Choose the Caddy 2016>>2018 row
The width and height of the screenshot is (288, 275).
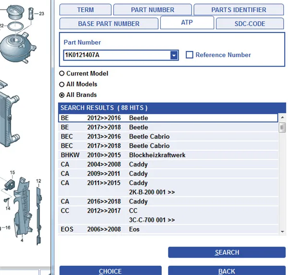168,202
